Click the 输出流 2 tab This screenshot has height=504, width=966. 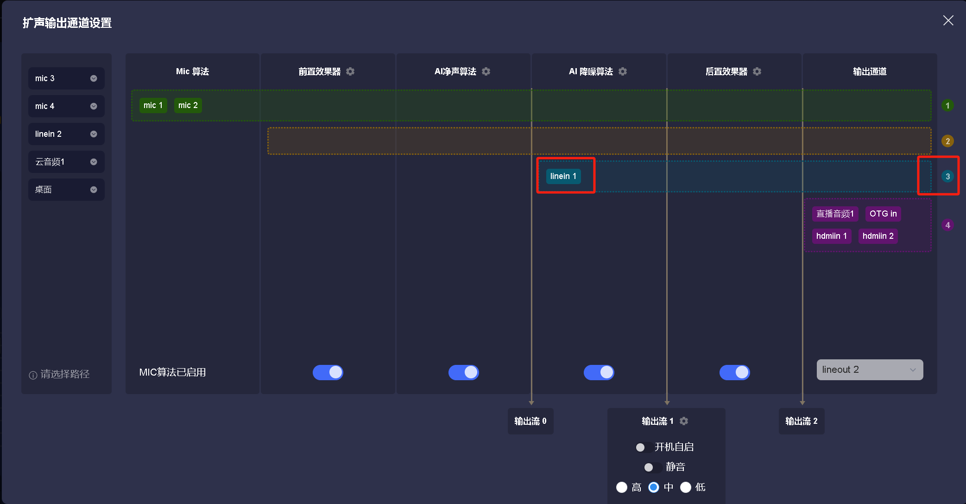coord(802,421)
